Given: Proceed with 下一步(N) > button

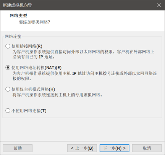Looking at the screenshot, I should [x=114, y=148].
